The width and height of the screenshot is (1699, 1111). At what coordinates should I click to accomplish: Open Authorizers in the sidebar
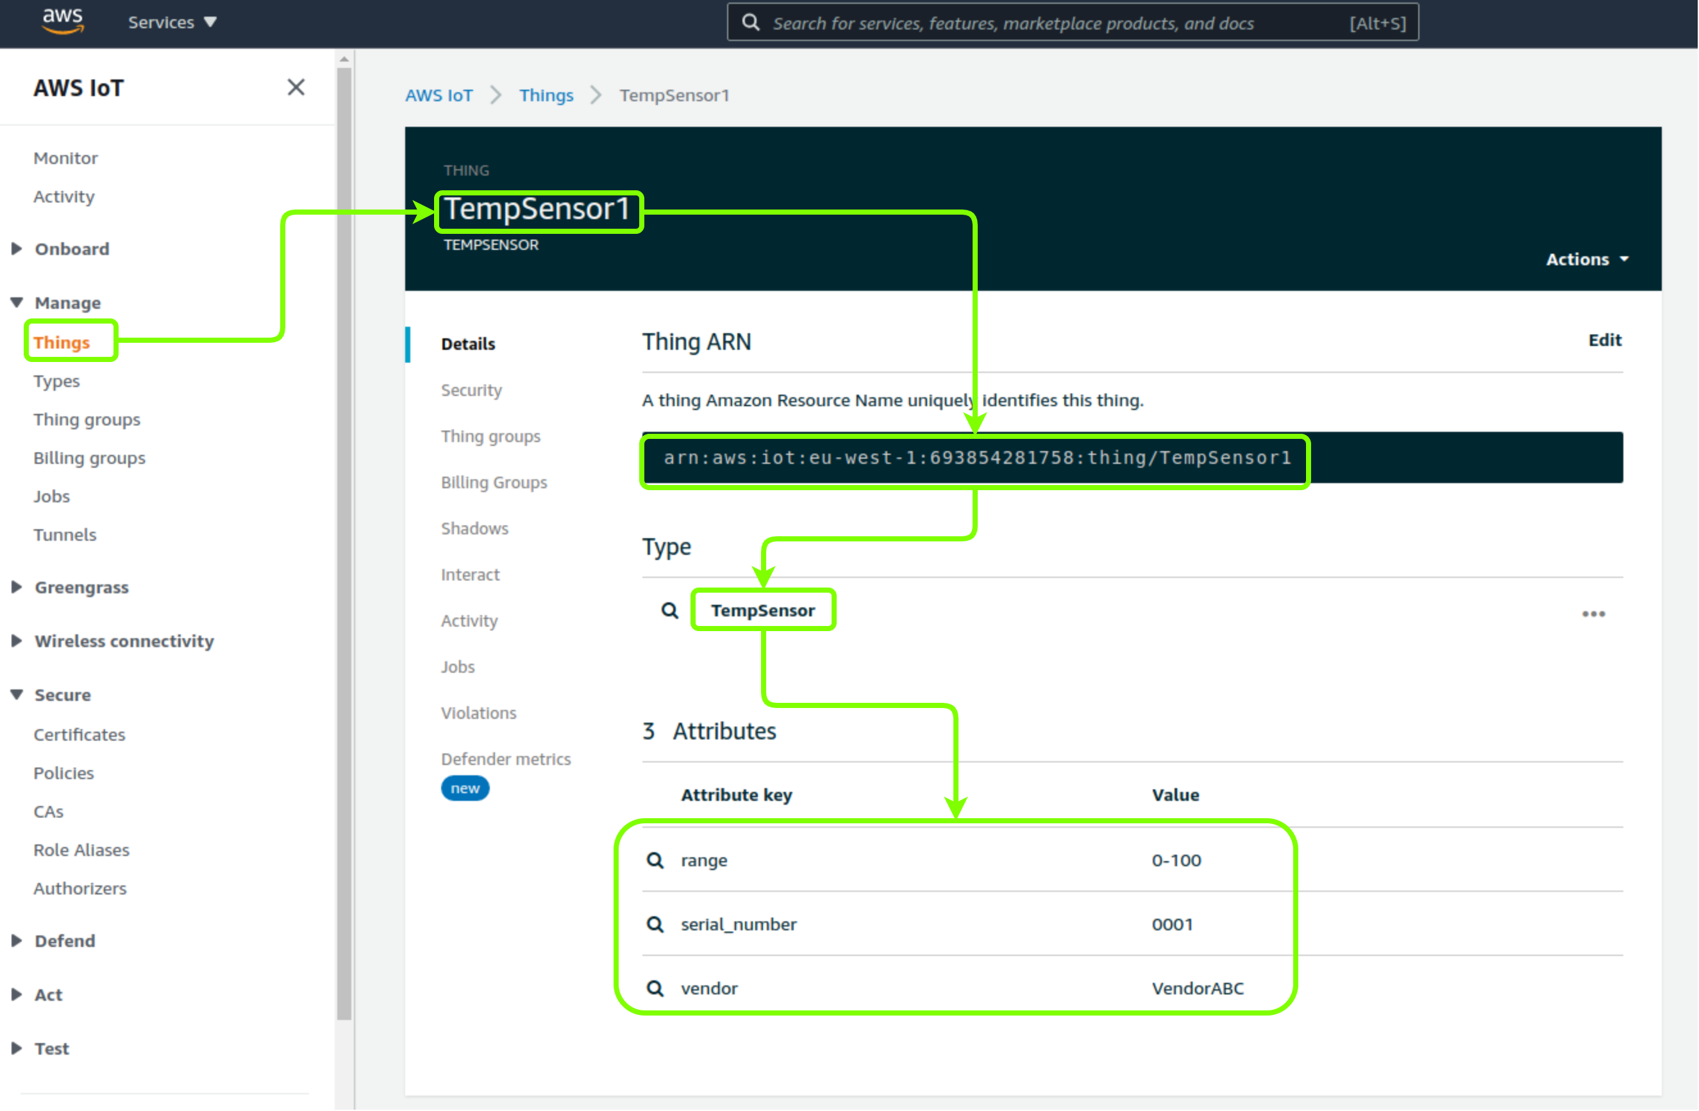[80, 889]
